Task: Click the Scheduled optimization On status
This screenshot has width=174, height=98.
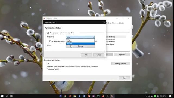Action: point(48,64)
